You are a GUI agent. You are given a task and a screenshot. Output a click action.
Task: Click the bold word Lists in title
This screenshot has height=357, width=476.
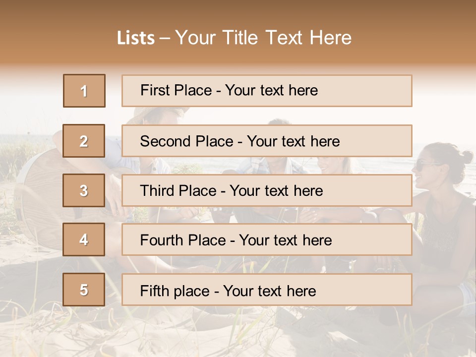click(x=136, y=38)
